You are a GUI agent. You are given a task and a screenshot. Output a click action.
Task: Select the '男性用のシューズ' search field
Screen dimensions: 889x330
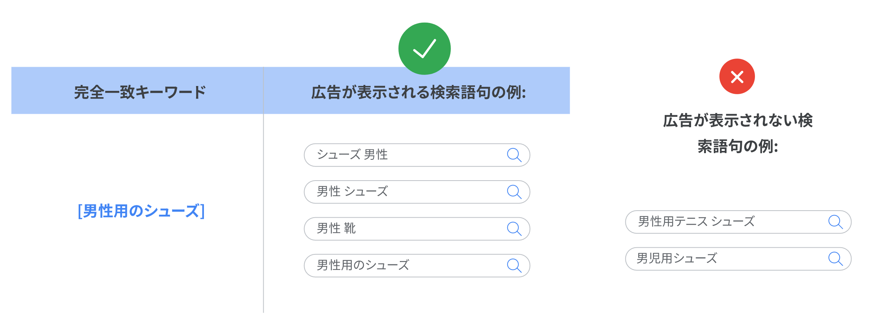417,265
